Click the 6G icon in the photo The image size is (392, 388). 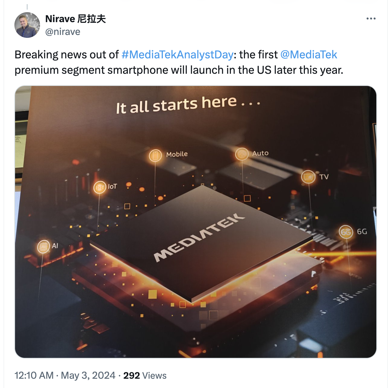pos(346,232)
